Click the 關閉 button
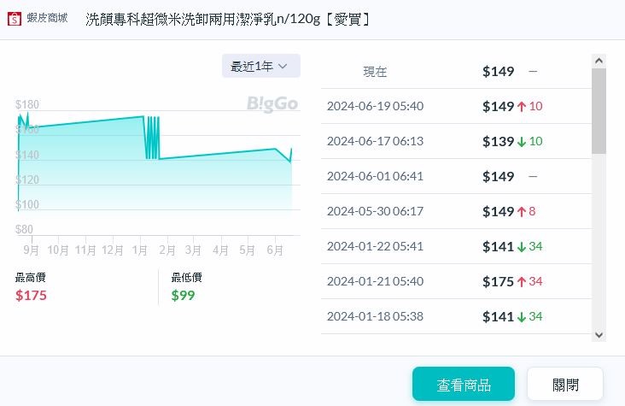 pos(565,384)
